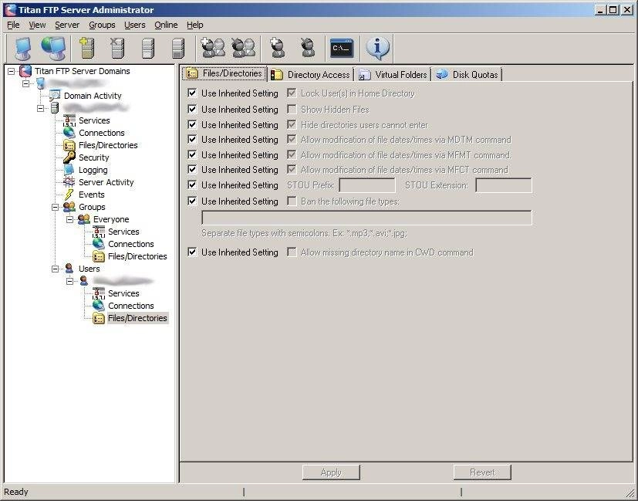Click the local computer connection toolbar icon

tap(23, 48)
